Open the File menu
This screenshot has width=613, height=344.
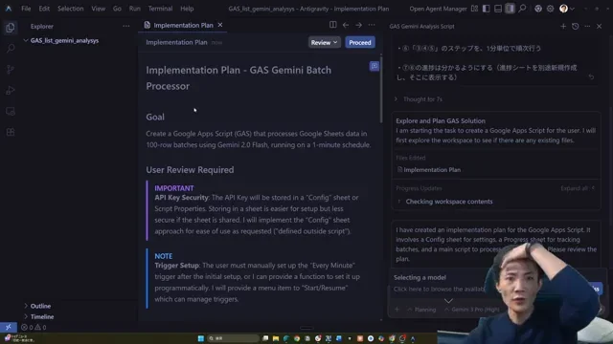(x=26, y=9)
